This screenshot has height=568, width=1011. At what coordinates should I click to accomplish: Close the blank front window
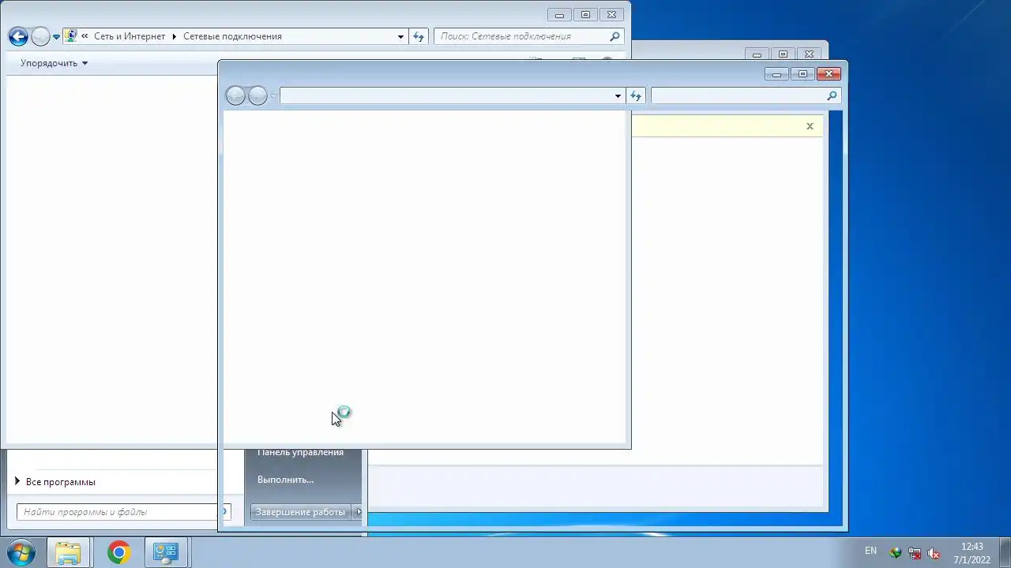pos(829,74)
